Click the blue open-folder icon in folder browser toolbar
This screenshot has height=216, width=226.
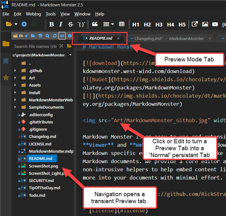[x=33, y=36]
